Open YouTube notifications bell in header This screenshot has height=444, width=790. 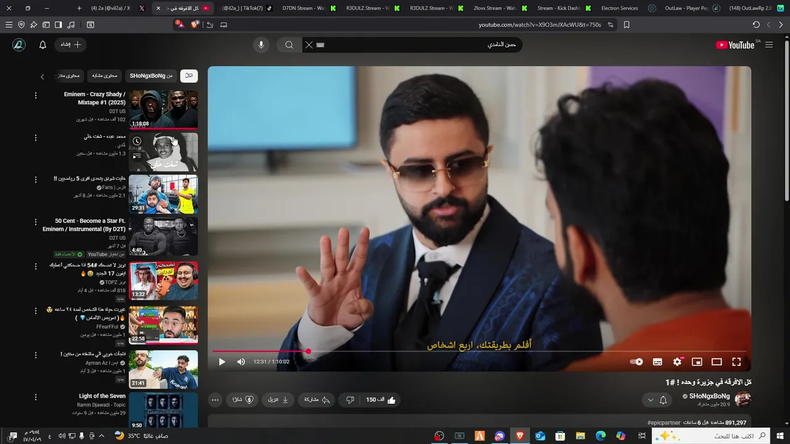43,45
